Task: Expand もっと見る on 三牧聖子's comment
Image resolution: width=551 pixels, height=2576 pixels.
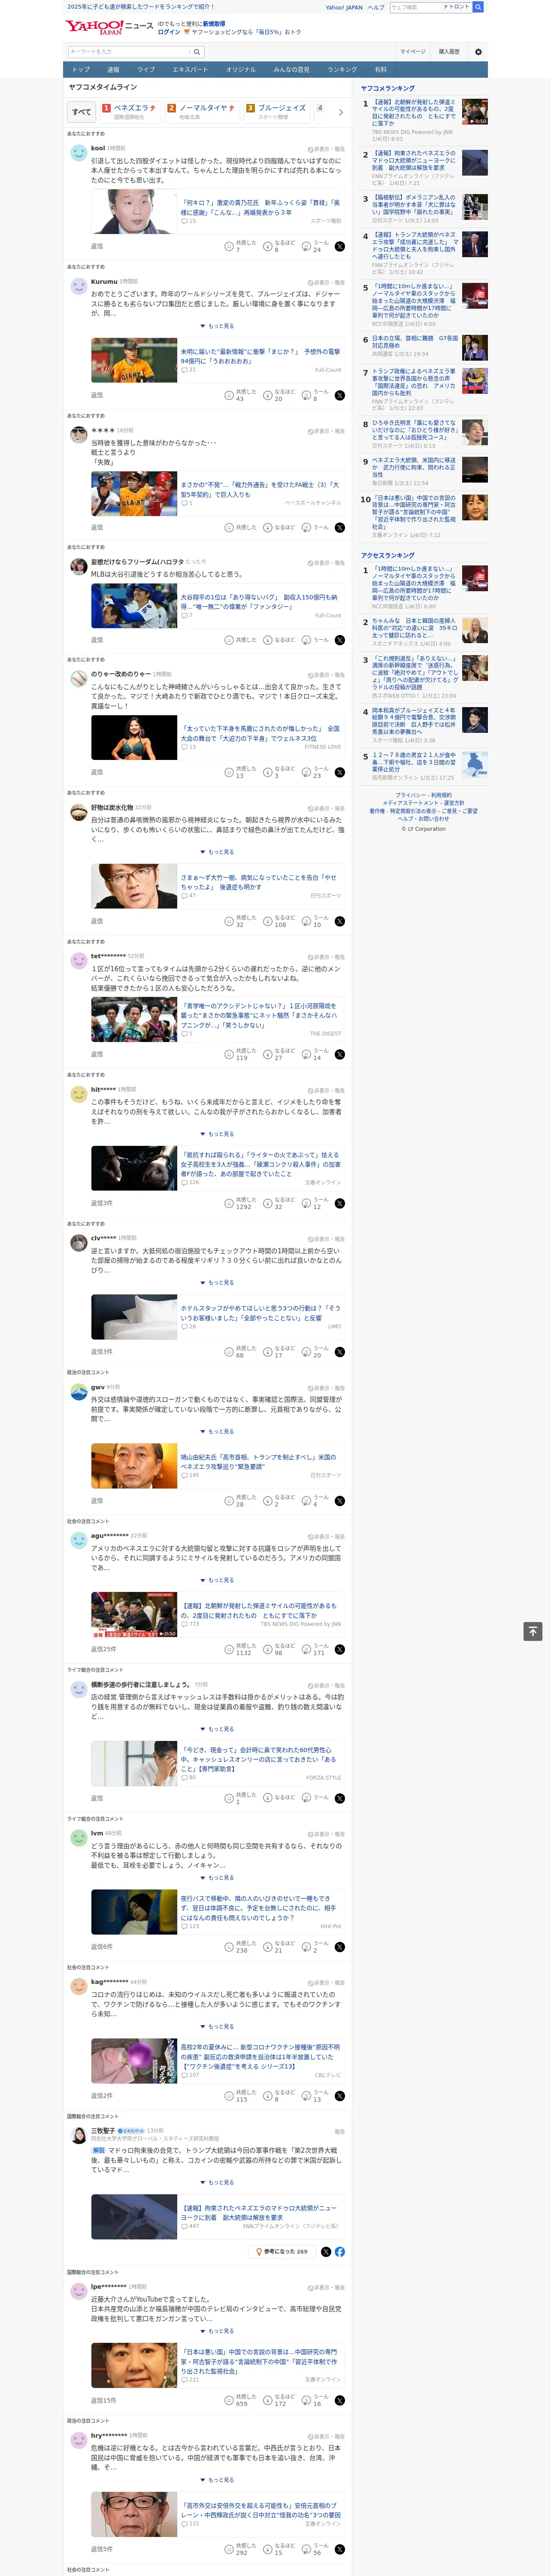Action: click(x=217, y=2182)
